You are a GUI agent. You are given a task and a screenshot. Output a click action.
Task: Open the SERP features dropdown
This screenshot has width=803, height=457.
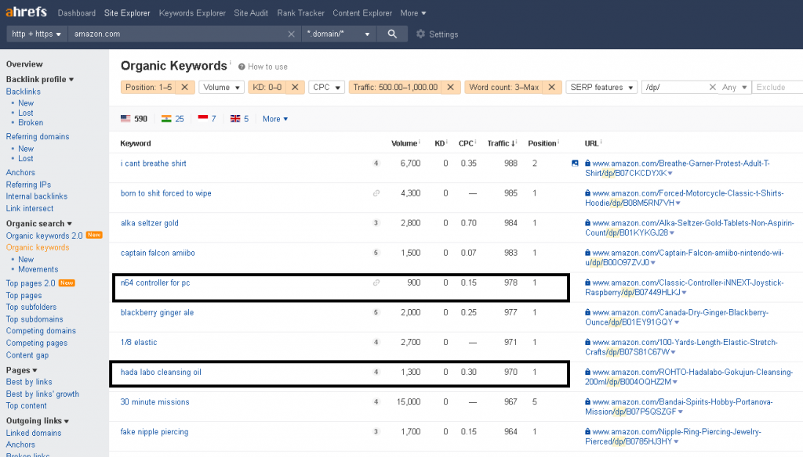pos(601,88)
